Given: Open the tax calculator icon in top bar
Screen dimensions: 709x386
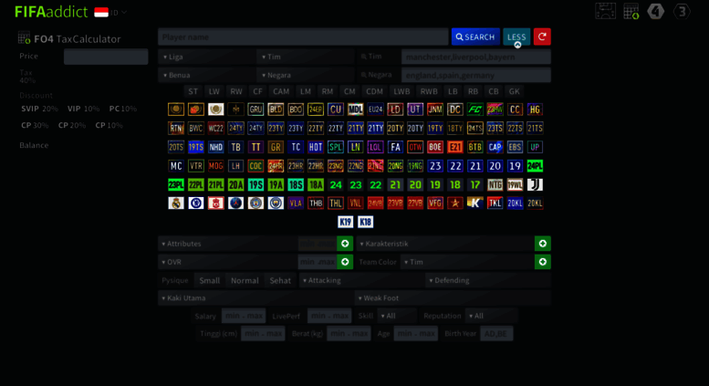Looking at the screenshot, I should pos(631,11).
